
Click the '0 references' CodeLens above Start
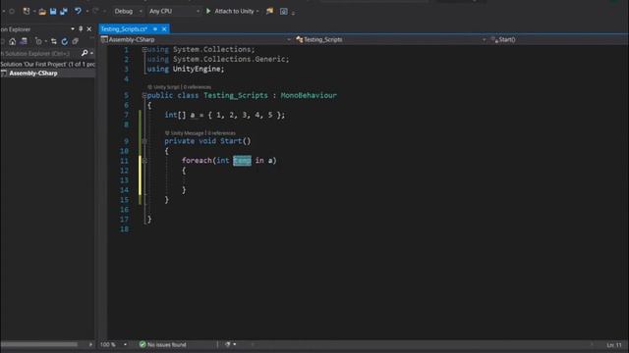coord(221,133)
